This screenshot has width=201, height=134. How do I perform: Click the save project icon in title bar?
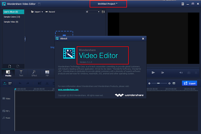39,4
